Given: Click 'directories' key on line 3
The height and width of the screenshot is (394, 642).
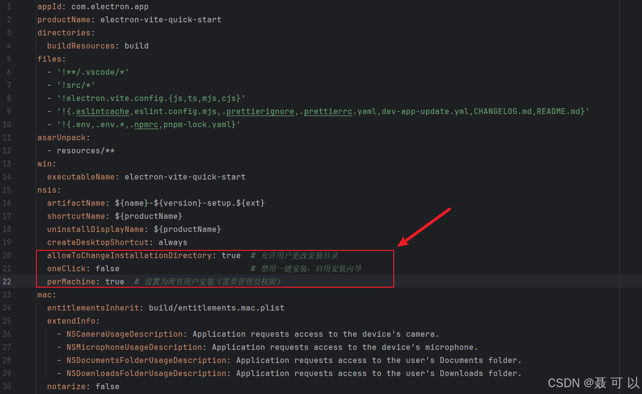Looking at the screenshot, I should (64, 33).
